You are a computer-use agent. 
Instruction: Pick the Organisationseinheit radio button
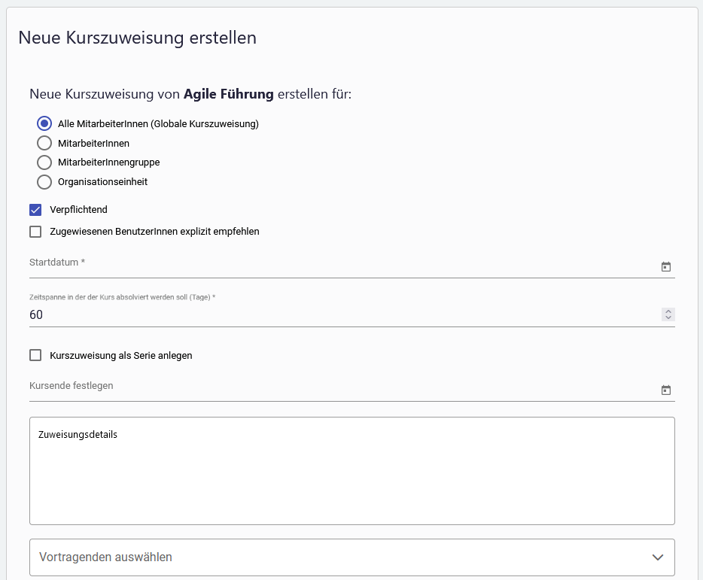point(44,182)
